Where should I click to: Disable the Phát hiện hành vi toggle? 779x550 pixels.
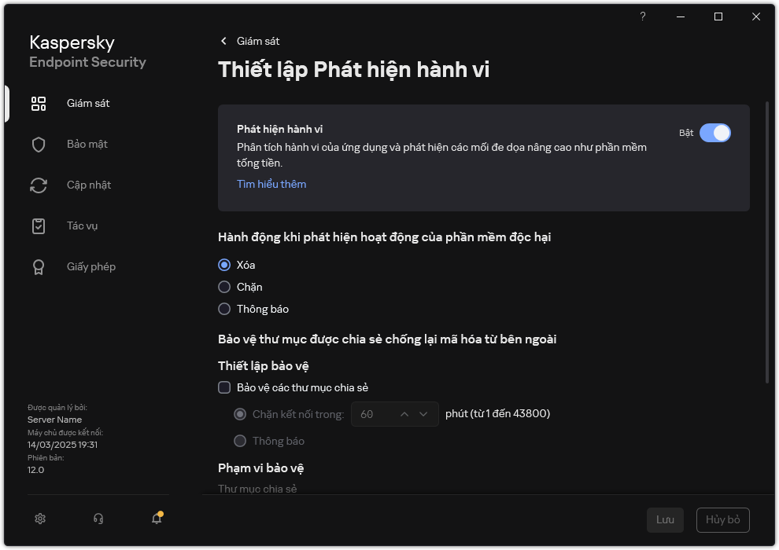coord(716,133)
